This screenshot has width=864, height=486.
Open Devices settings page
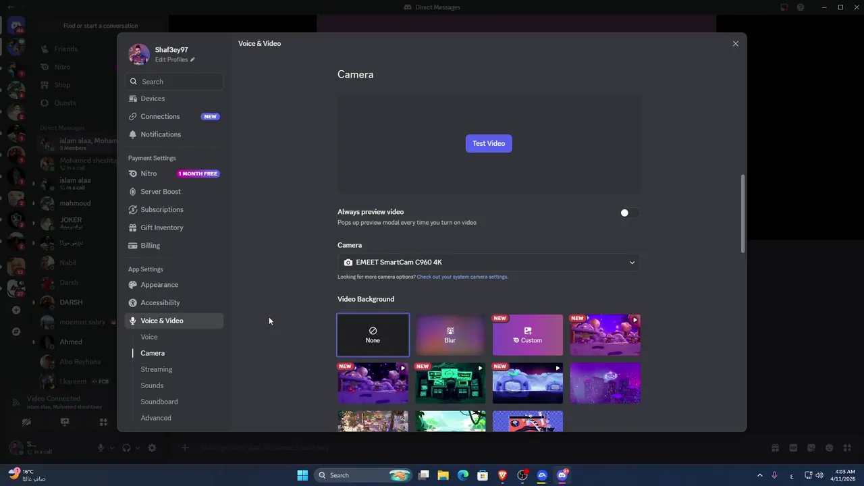174,99
